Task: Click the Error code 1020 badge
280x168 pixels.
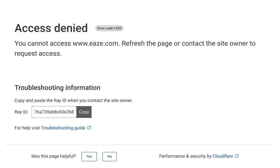Action: (x=109, y=28)
